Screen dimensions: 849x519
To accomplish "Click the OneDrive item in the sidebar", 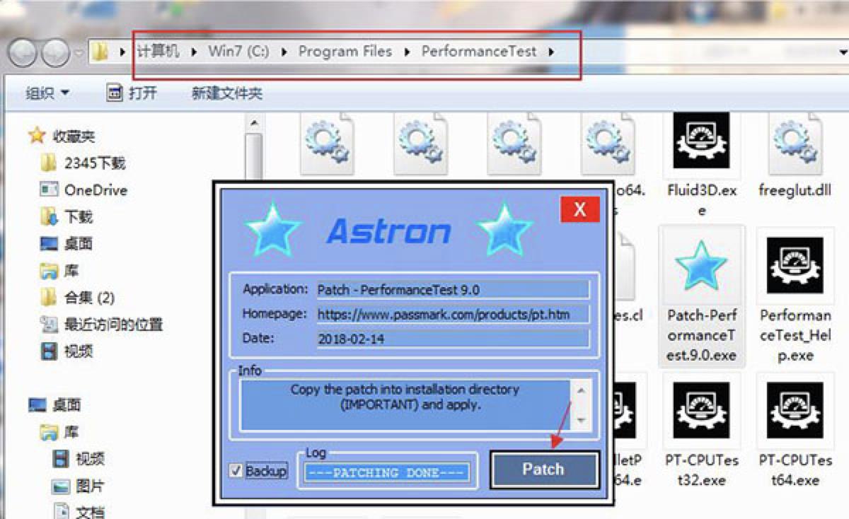I will pos(92,189).
